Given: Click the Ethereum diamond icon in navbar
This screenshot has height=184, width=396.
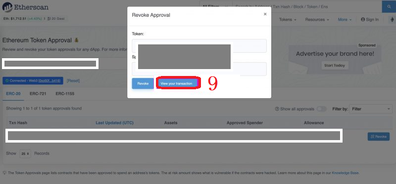Looking at the screenshot, I should (392, 20).
